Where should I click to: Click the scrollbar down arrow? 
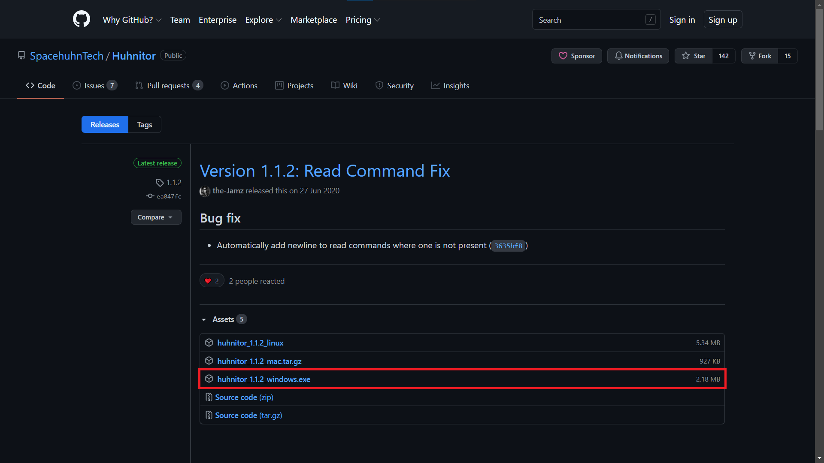point(819,458)
